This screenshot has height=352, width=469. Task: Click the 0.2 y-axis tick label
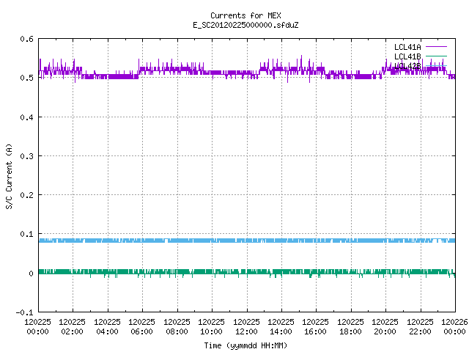click(26, 195)
